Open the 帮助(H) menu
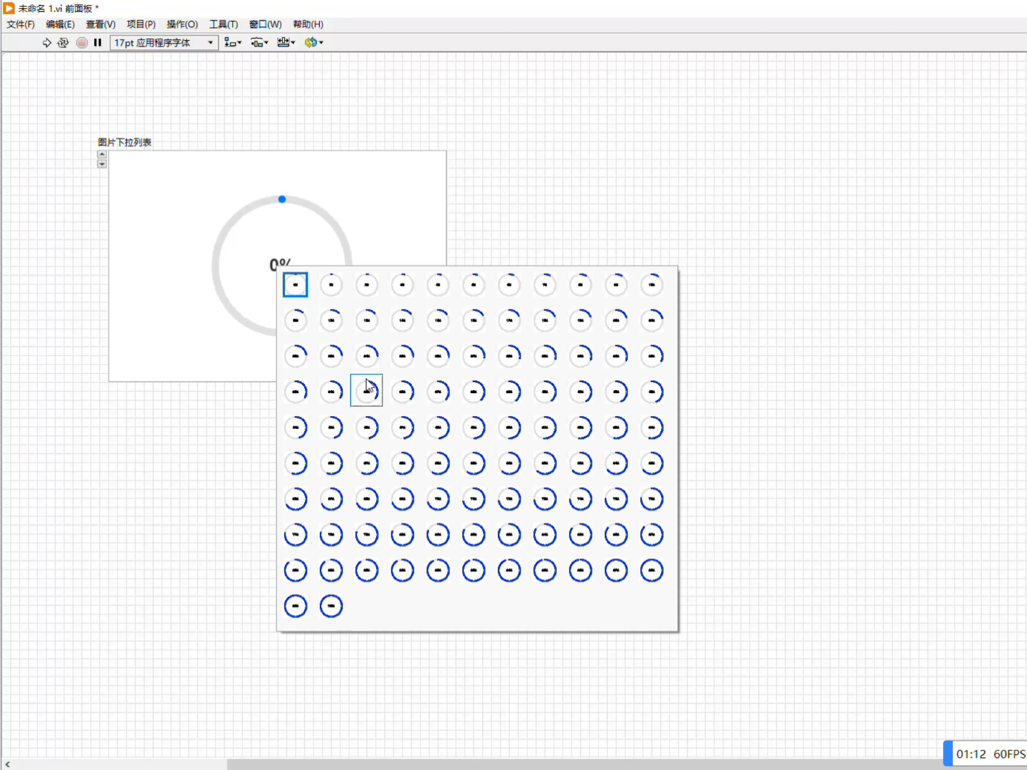Viewport: 1027px width, 770px height. pos(308,24)
